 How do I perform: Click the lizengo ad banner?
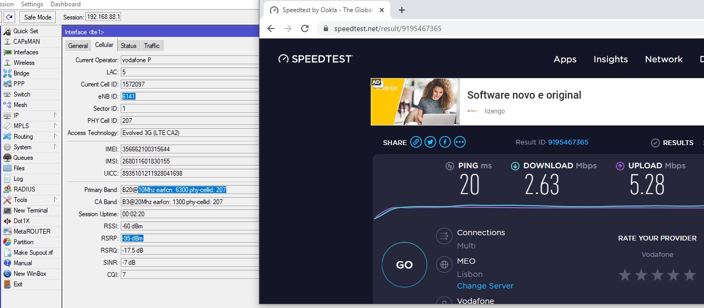coord(537,102)
